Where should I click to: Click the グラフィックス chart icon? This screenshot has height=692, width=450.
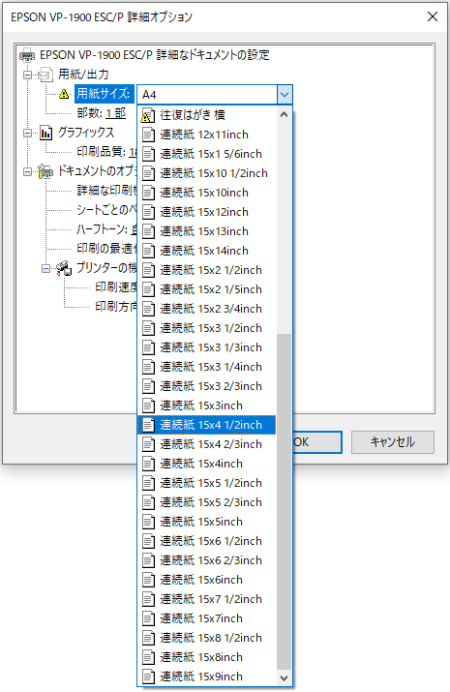[45, 133]
